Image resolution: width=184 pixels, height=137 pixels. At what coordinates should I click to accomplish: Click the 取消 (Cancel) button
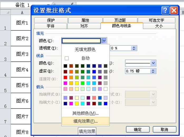coord(164,129)
